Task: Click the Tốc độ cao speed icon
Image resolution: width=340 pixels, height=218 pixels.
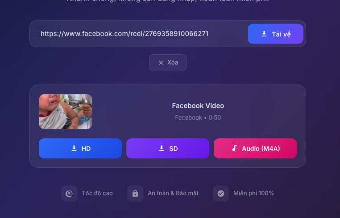Action: (x=69, y=194)
